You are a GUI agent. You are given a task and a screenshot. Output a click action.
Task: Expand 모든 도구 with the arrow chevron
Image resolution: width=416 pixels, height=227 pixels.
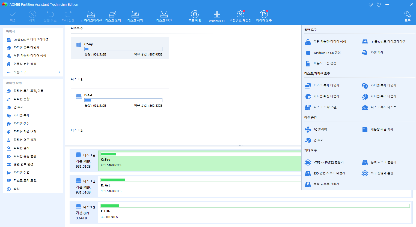[x=59, y=72]
